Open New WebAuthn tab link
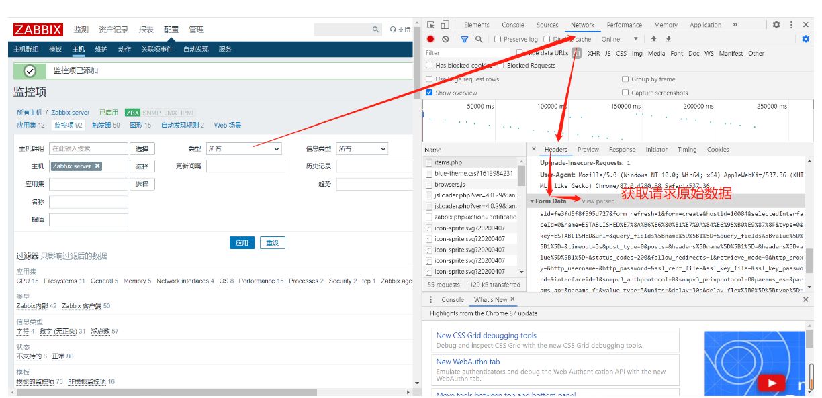This screenshot has height=398, width=822. coord(468,362)
